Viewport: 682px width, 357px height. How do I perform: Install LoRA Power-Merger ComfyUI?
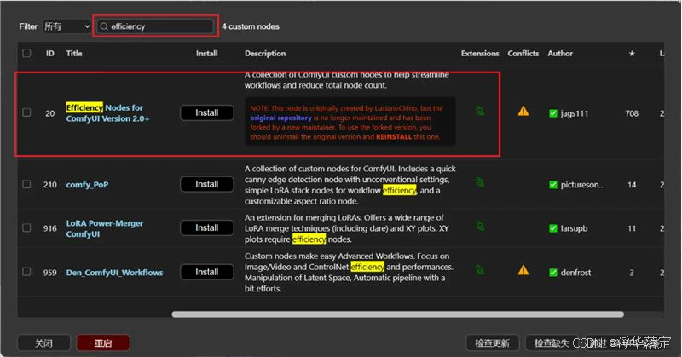206,227
